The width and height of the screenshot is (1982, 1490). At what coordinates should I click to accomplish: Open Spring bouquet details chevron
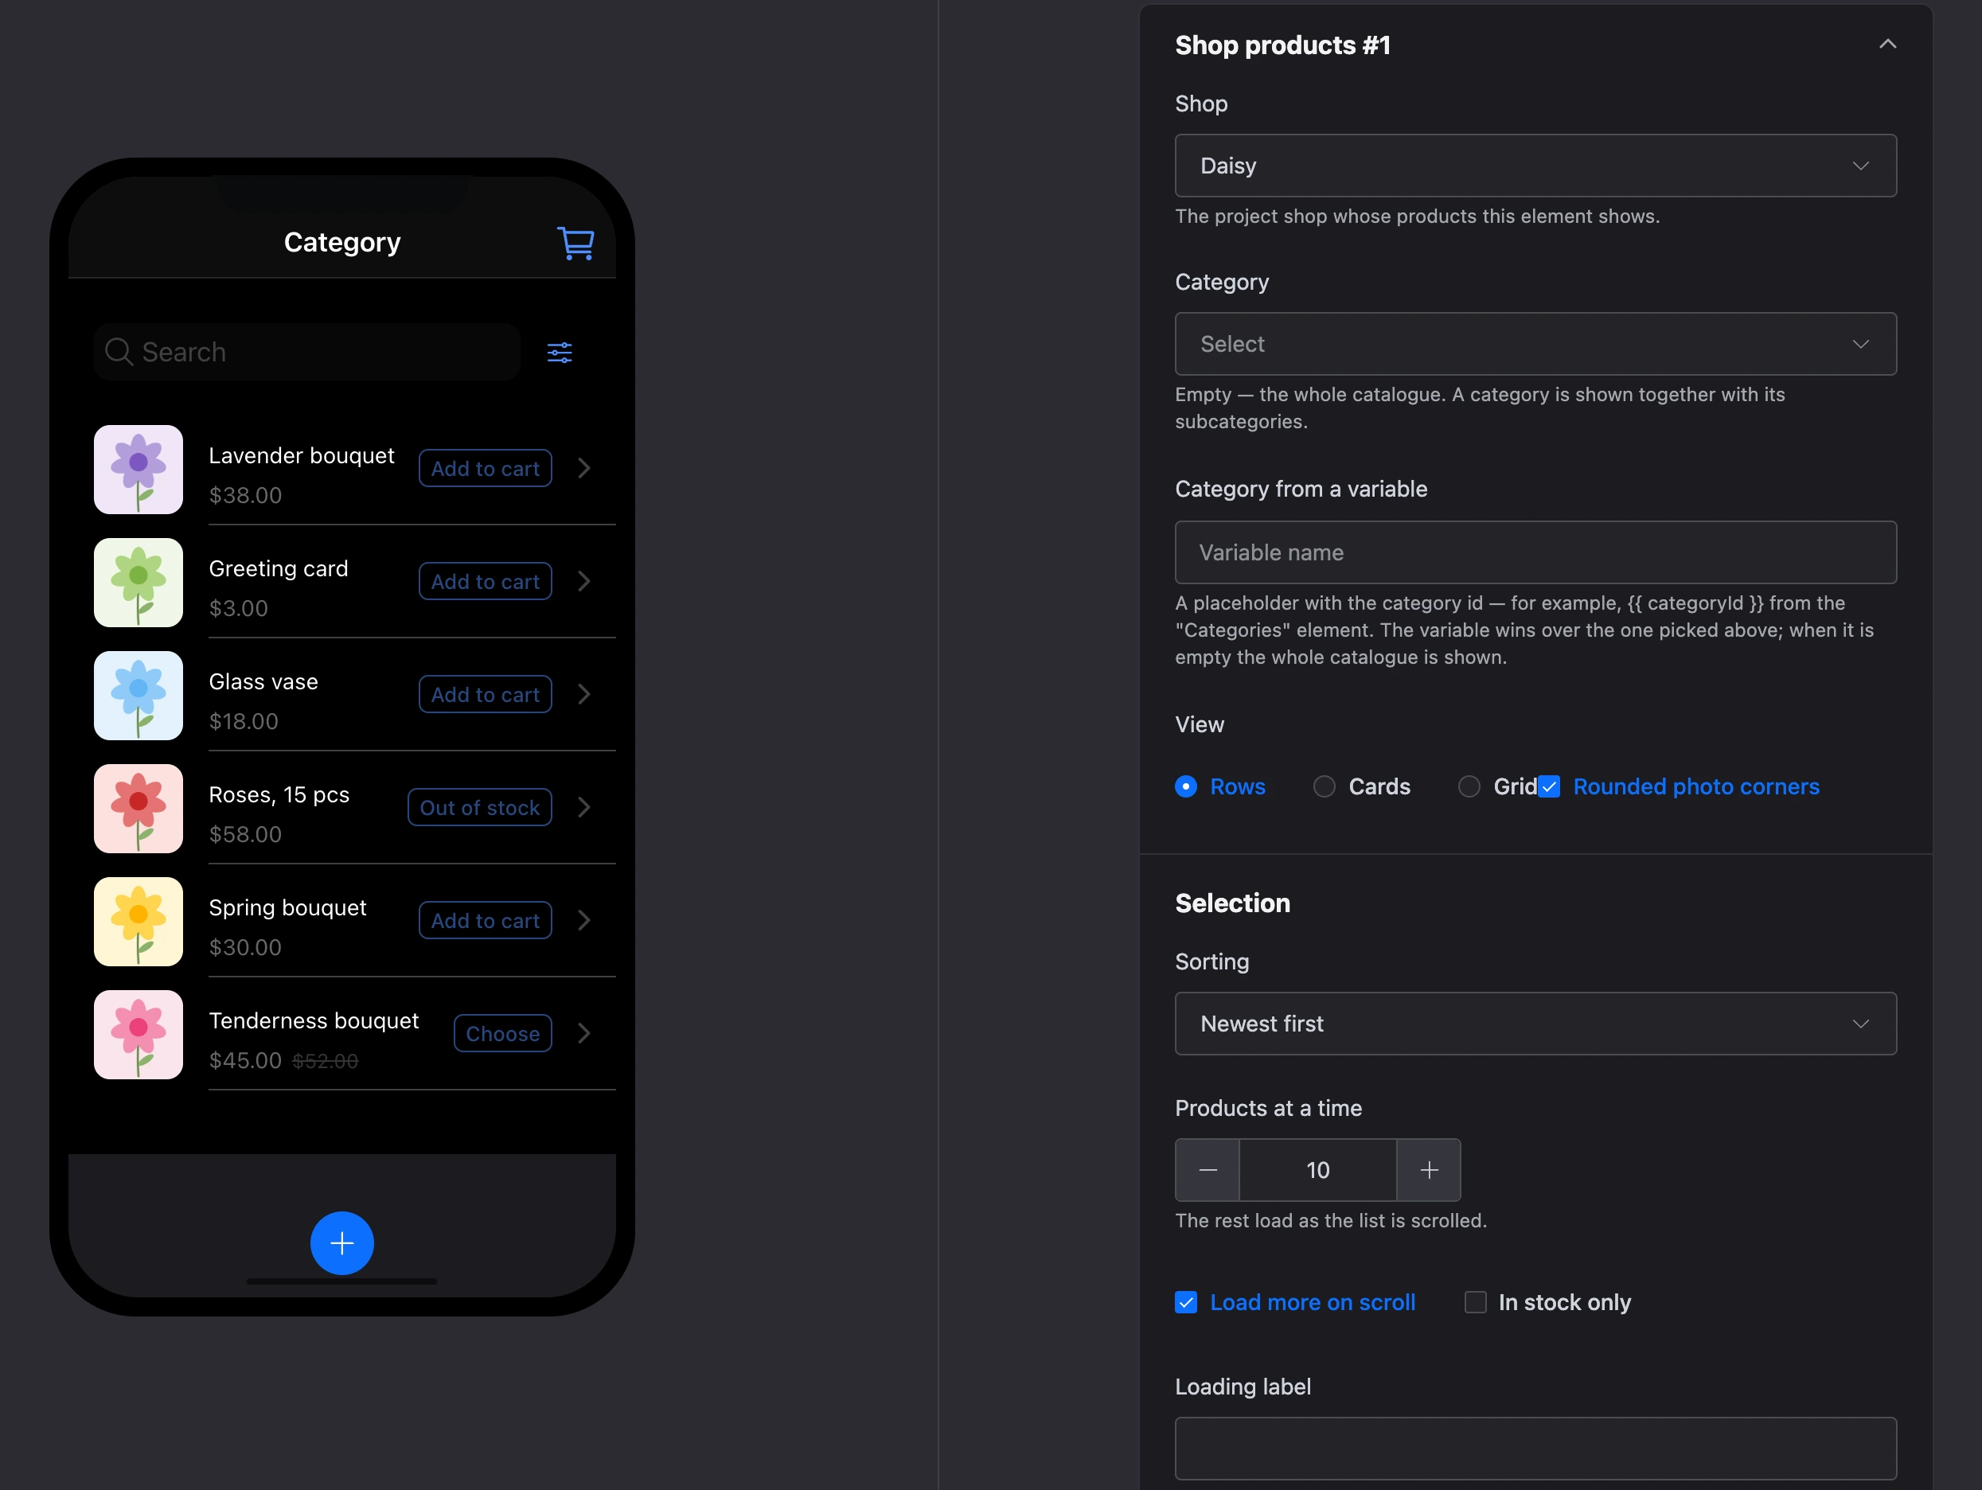click(x=584, y=919)
